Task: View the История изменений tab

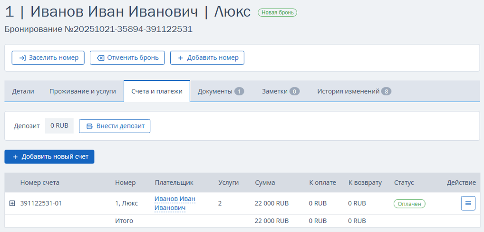Action: (x=354, y=91)
